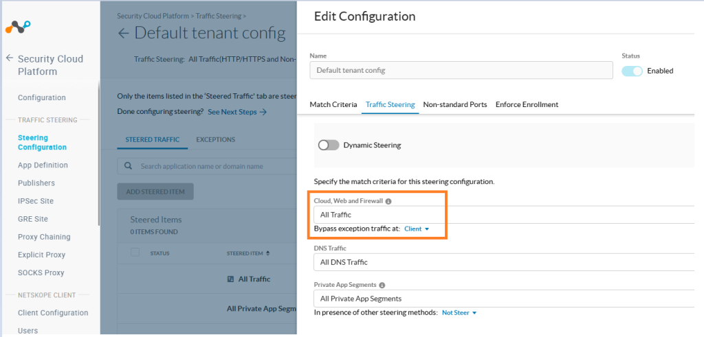Screen dimensions: 704x337
Task: Click the All Traffic steered item text
Action: click(x=254, y=279)
